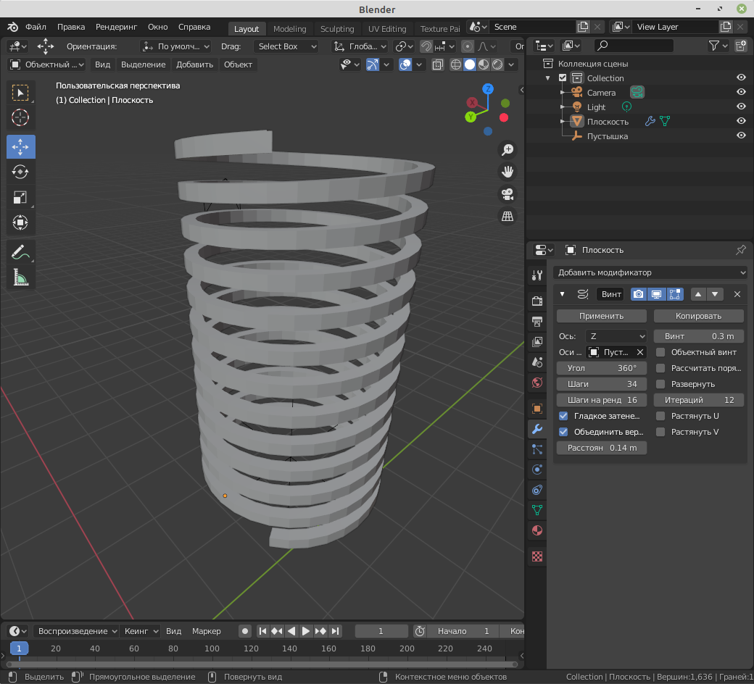The image size is (754, 684).
Task: Enable the Объектный винт checkbox
Action: (x=660, y=352)
